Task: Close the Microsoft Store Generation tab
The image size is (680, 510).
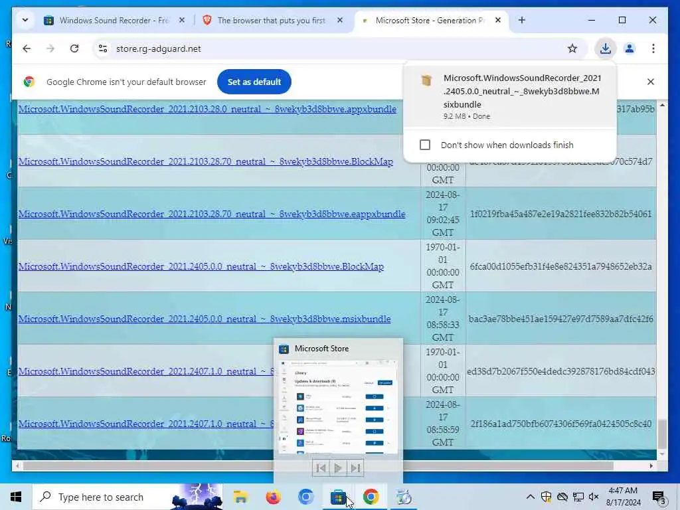Action: tap(498, 20)
